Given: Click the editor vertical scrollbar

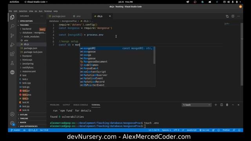Looking at the screenshot, I should point(242,54).
